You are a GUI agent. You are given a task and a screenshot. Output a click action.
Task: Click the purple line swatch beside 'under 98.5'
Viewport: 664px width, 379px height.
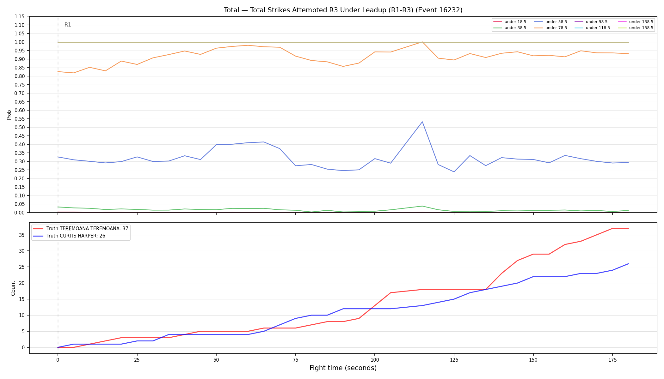[x=579, y=22]
